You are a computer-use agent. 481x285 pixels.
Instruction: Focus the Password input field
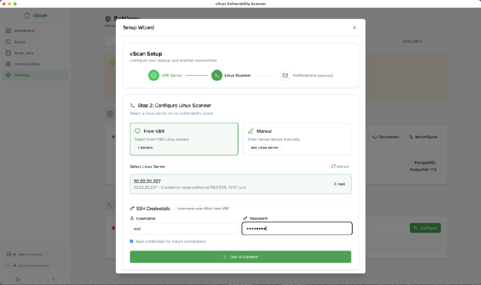pyautogui.click(x=297, y=228)
